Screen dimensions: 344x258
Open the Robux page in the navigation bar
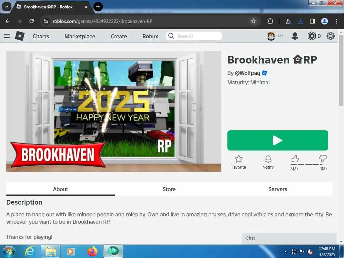pyautogui.click(x=150, y=36)
